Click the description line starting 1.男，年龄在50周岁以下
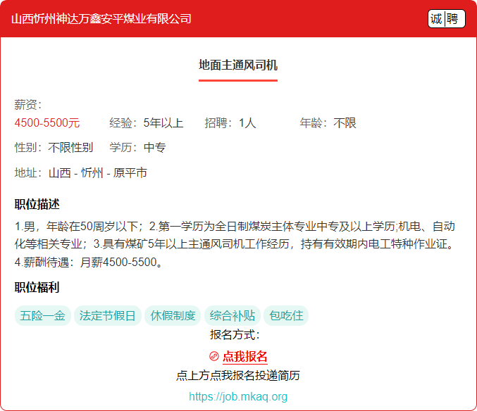This screenshot has width=477, height=411. click(x=235, y=227)
